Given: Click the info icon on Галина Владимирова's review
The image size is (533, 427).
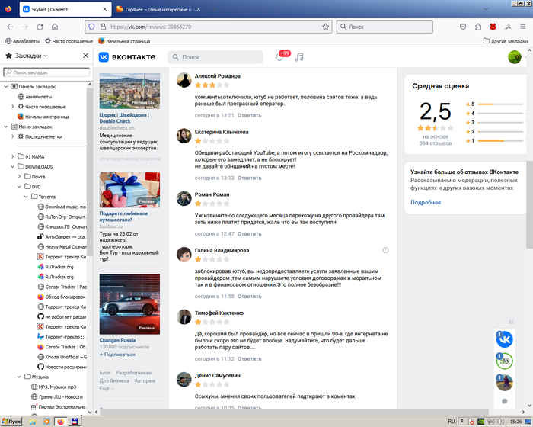Looking at the screenshot, I should [x=385, y=250].
